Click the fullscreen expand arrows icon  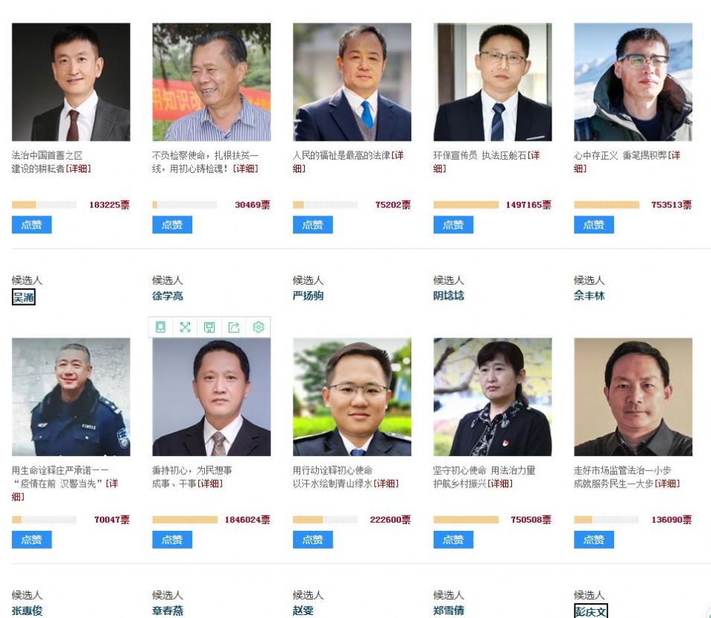[185, 327]
